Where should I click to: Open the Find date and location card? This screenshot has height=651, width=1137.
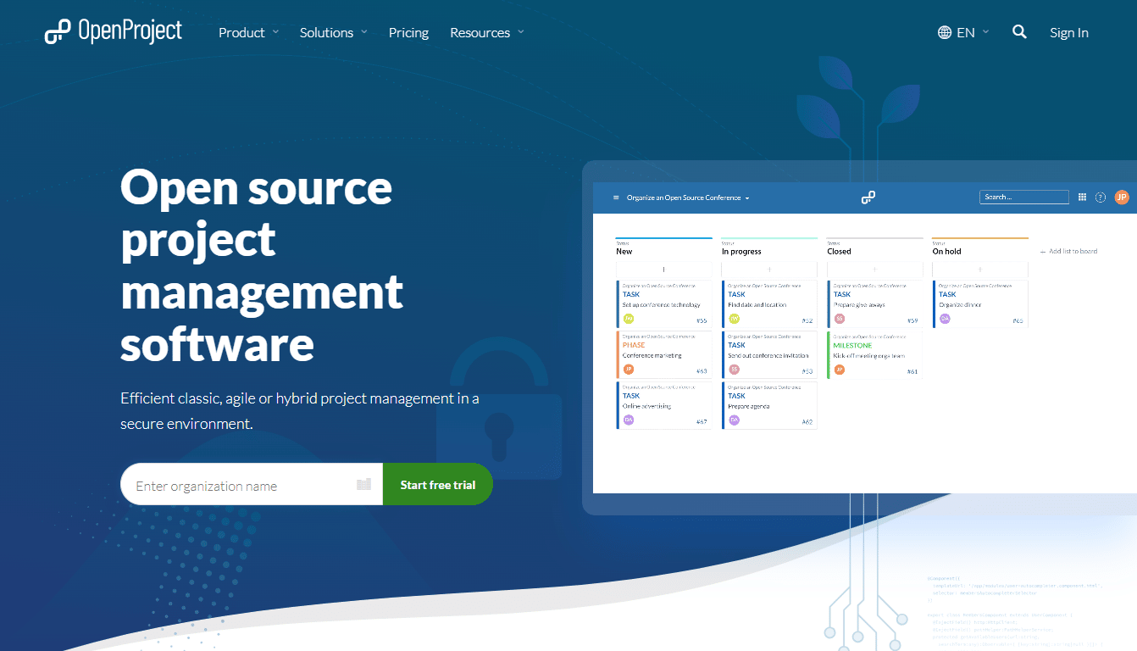pyautogui.click(x=769, y=303)
